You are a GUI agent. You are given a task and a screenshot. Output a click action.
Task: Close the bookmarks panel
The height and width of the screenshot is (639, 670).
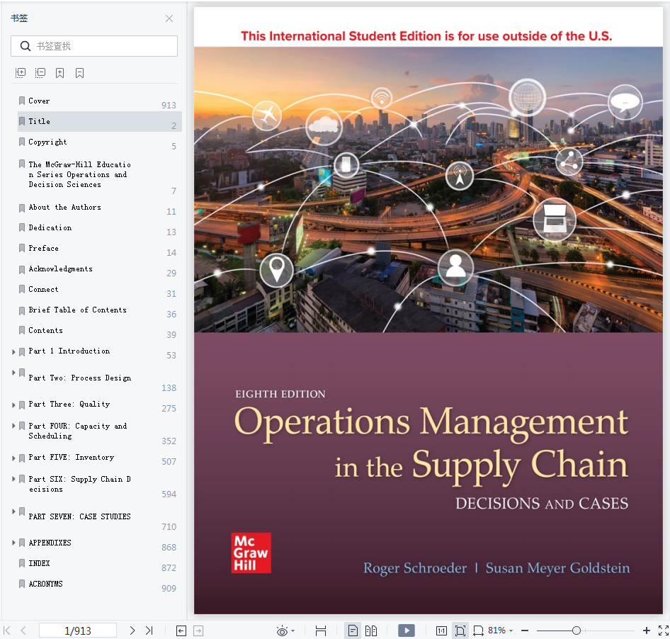click(169, 18)
